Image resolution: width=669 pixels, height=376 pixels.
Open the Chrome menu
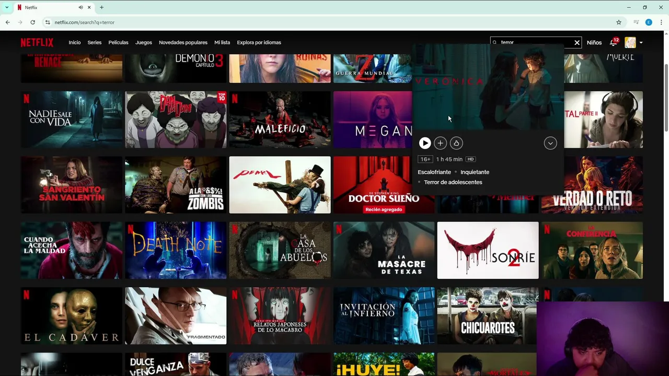tap(661, 22)
